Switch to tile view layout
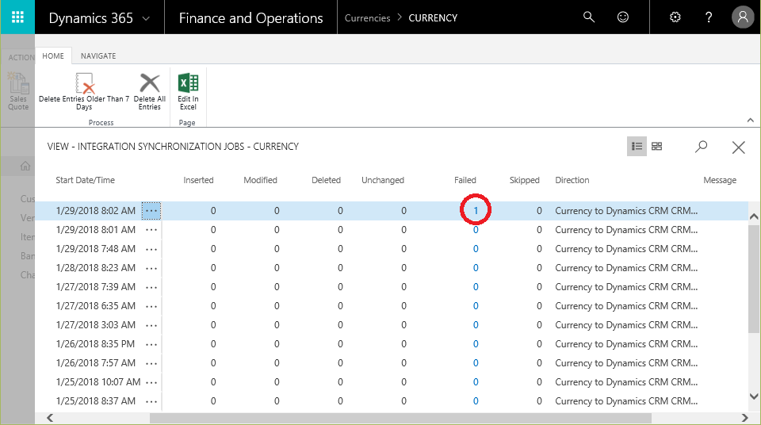Screen dimensions: 761x425 pyautogui.click(x=656, y=146)
